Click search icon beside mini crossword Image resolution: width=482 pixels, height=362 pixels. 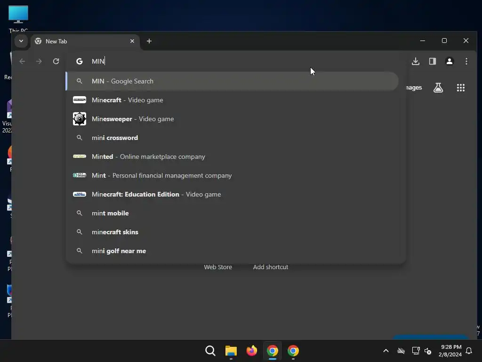point(79,138)
